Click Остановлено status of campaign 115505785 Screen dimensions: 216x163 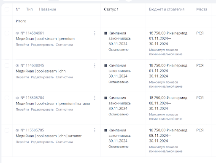coord(119,147)
